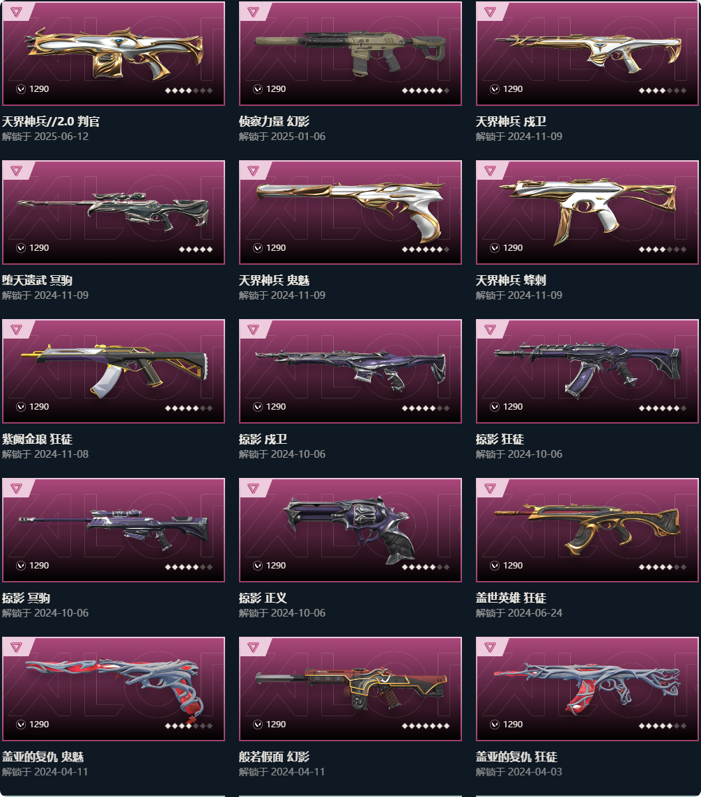Click the corner tier icon on 紫阙金琅 狂徒 card

tap(16, 330)
